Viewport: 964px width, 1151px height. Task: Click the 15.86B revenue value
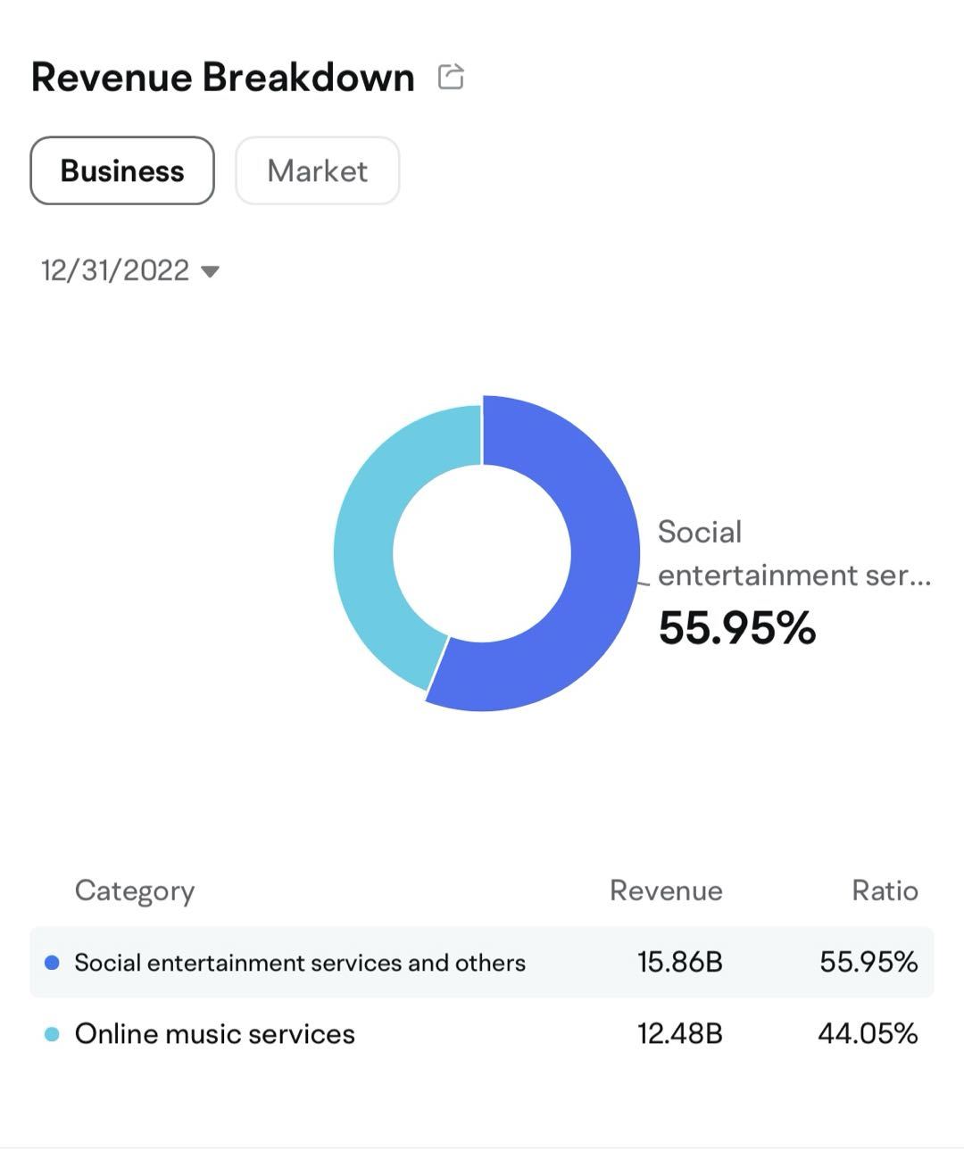(x=679, y=963)
